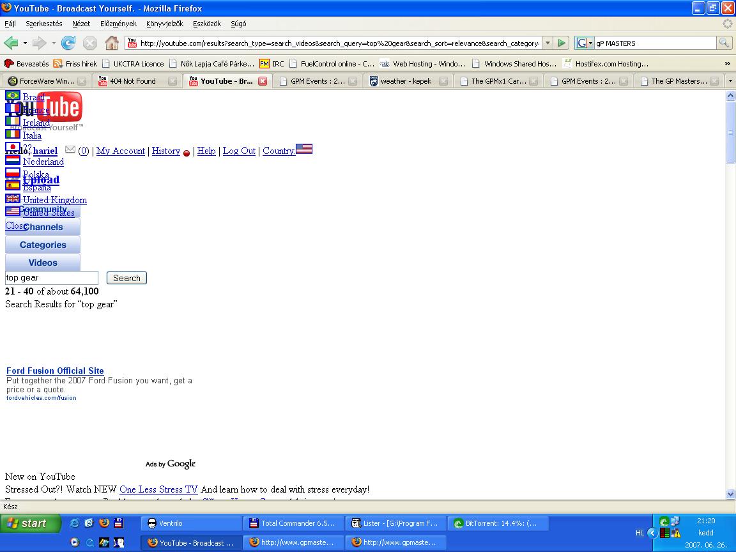Launch Internet Explorer quick launch icon
Screen dimensions: 736x552
(x=74, y=523)
